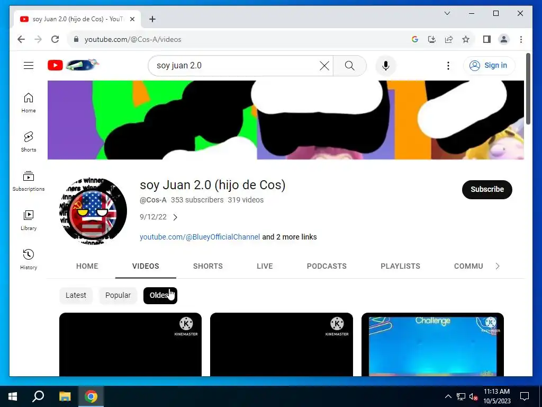Click the Google icon in the address bar

pos(415,39)
